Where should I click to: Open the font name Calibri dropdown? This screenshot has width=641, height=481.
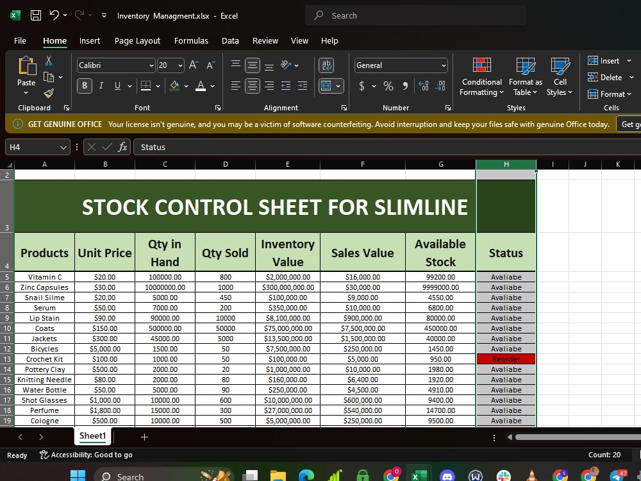click(x=151, y=65)
